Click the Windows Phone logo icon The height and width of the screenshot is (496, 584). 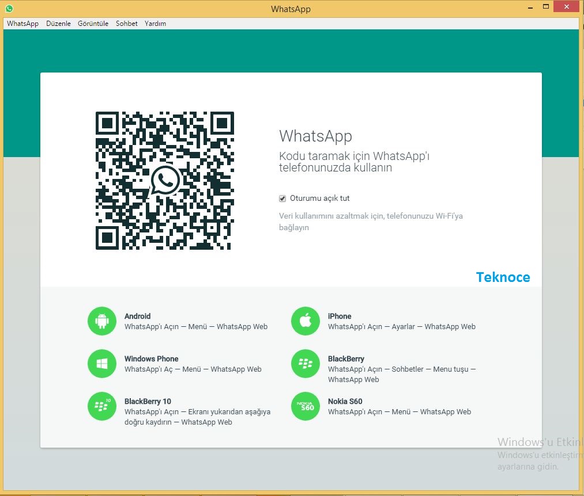(x=101, y=364)
